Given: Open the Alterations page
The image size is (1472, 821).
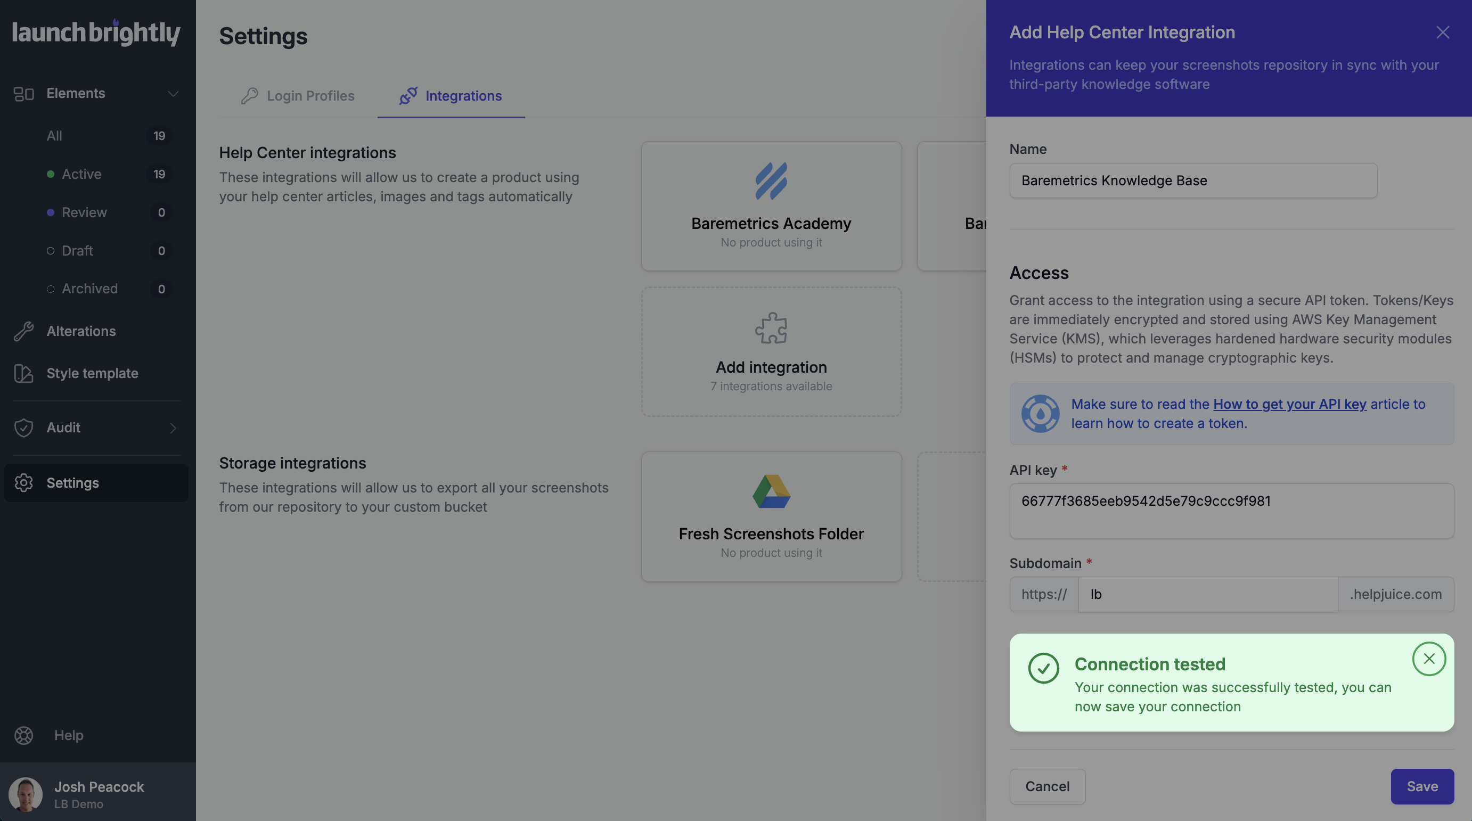Looking at the screenshot, I should point(81,331).
